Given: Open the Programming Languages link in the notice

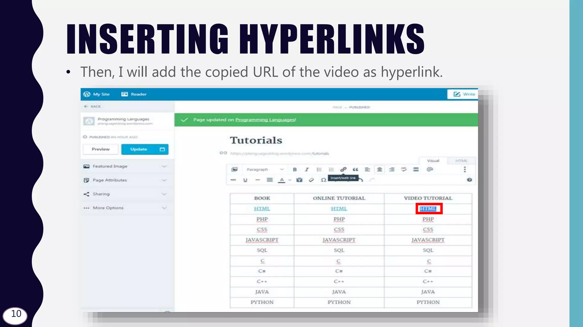Looking at the screenshot, I should click(266, 120).
